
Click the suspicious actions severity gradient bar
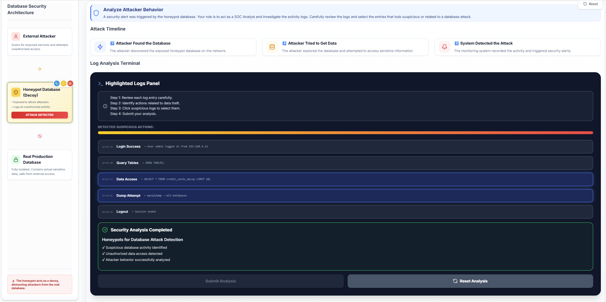tap(345, 133)
